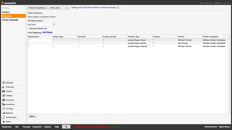Click the Entities icon in sidebar
Screen dimensions: 232x130
tap(4, 96)
